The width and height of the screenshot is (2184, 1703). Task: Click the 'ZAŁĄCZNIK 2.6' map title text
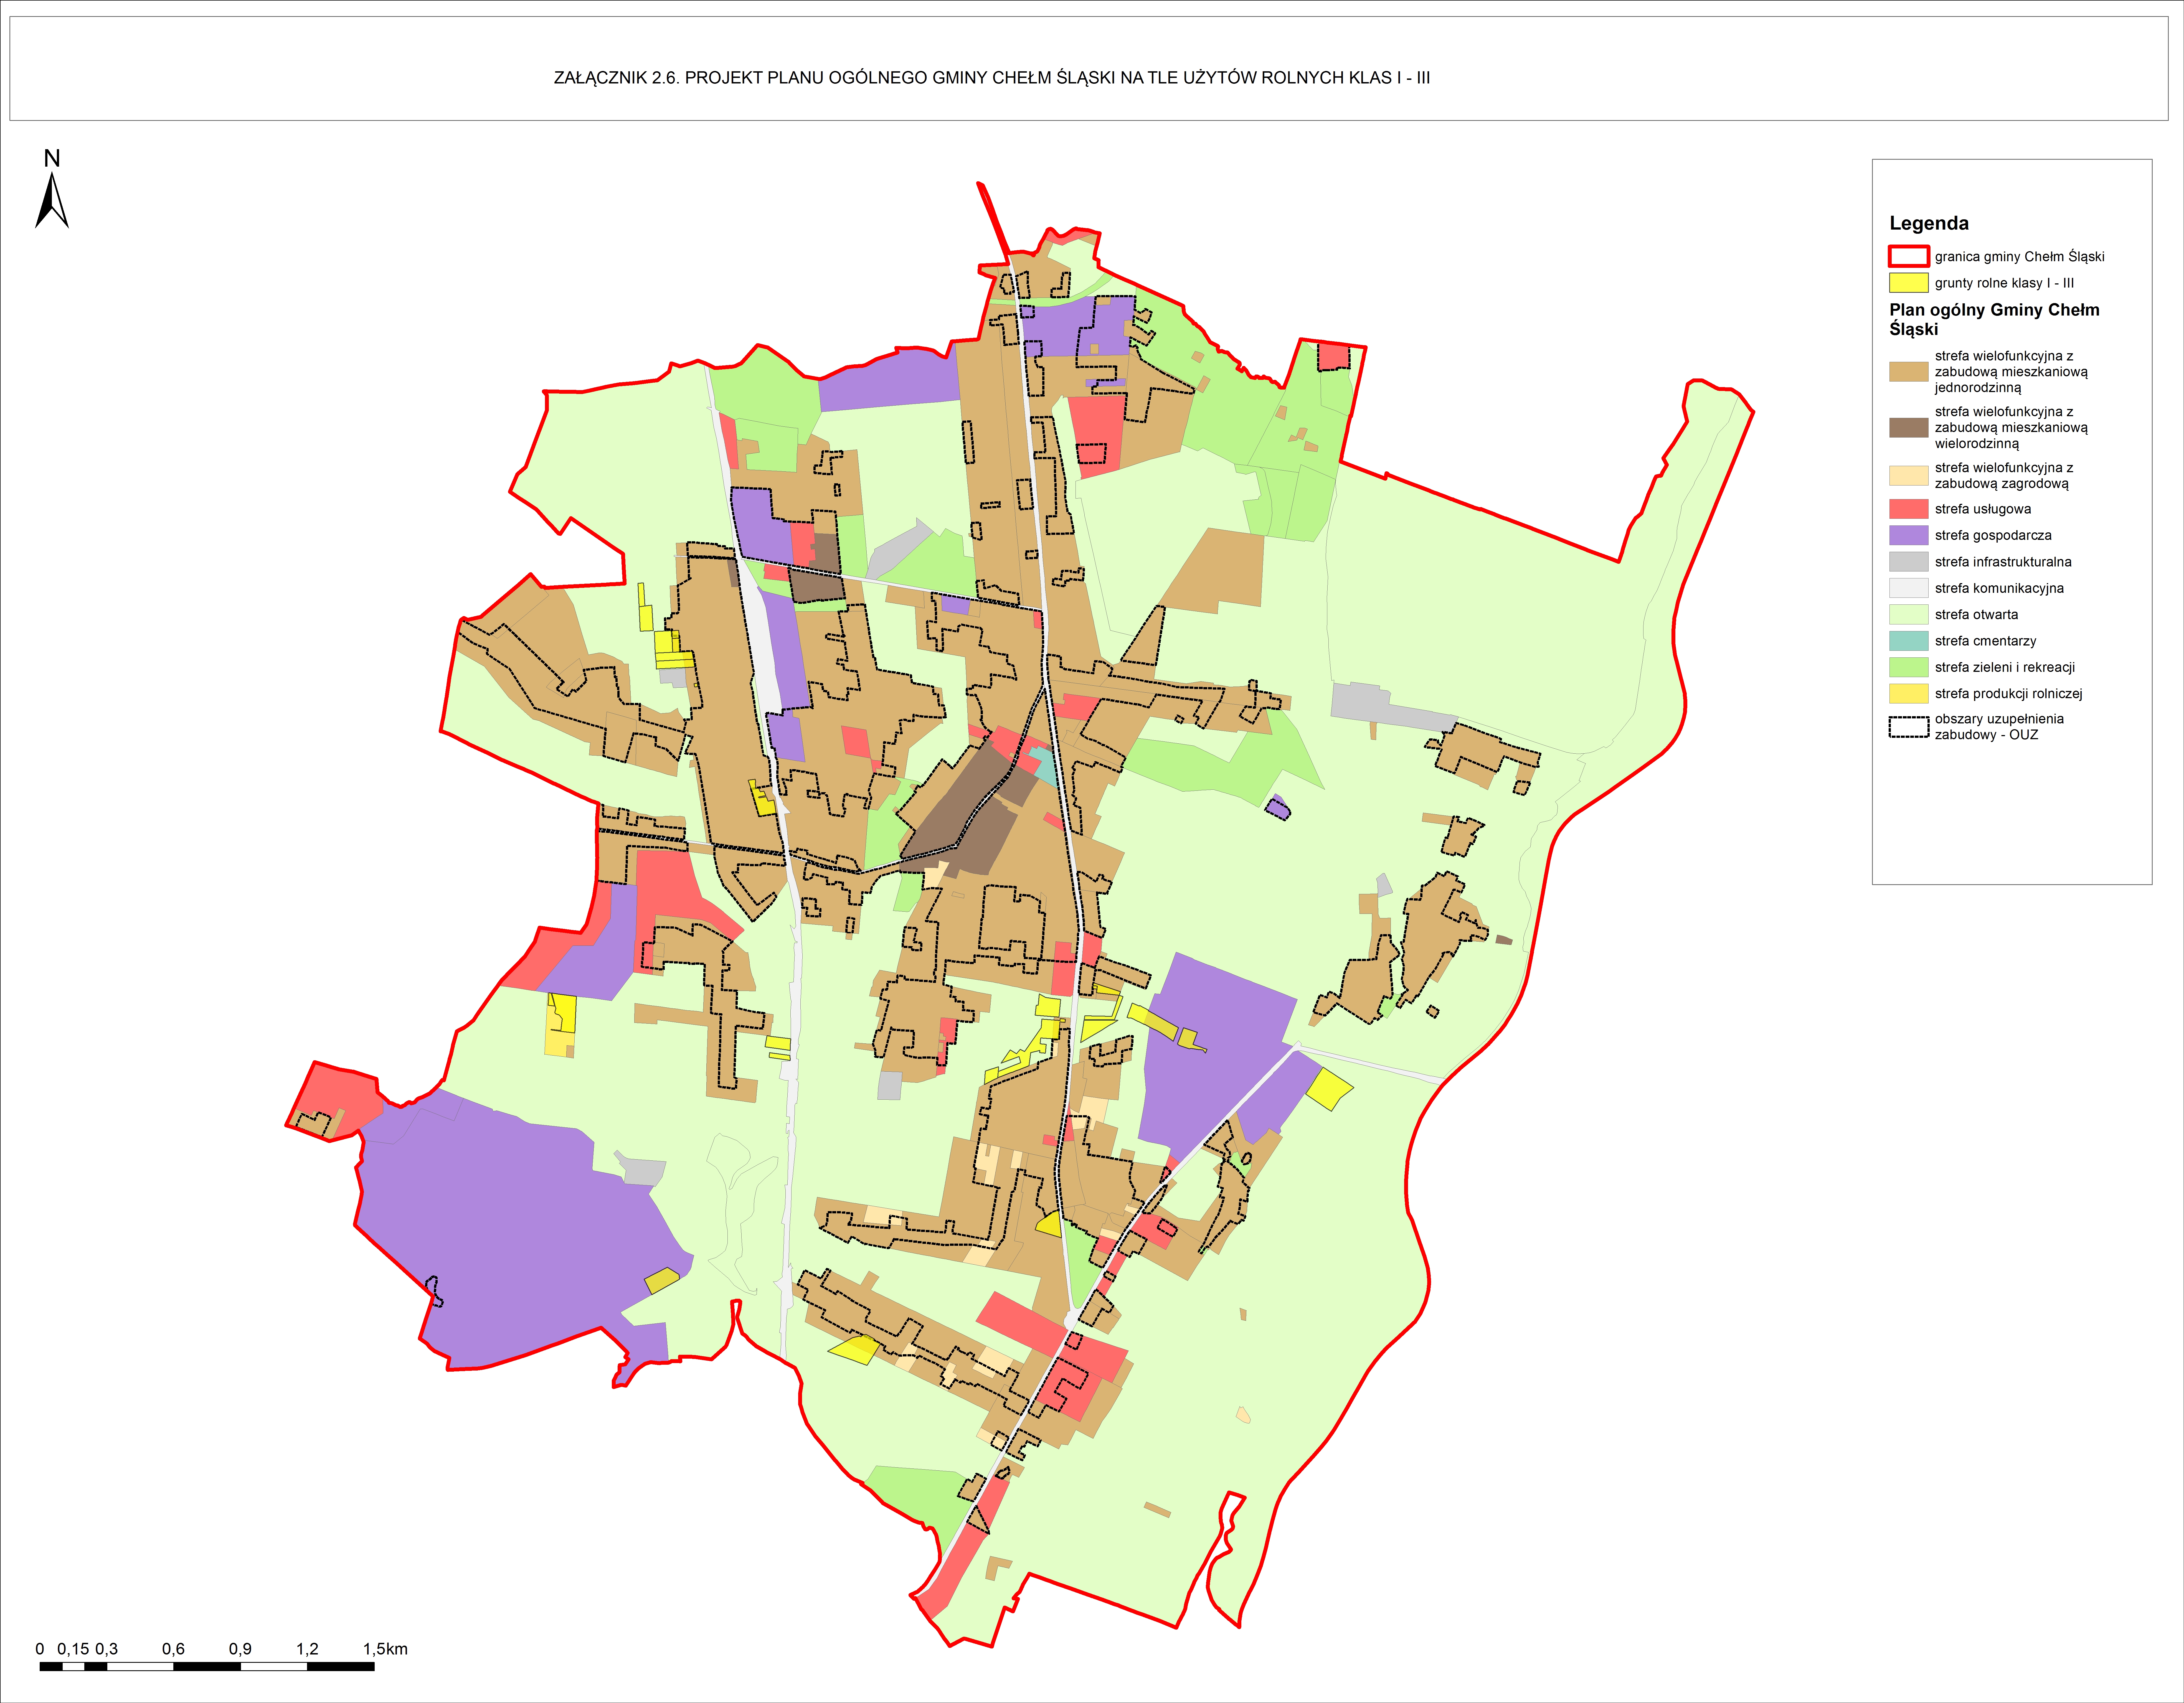(x=992, y=78)
